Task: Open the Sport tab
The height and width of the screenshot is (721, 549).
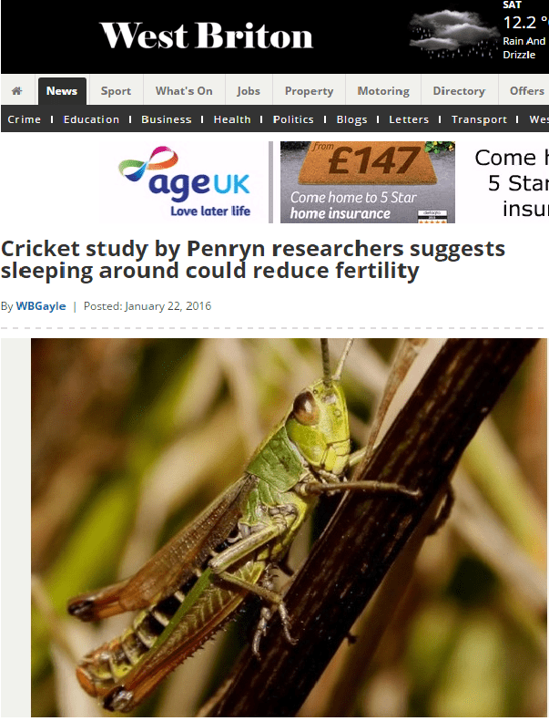Action: 116,91
